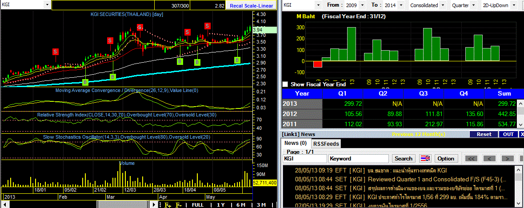The image size is (524, 208).
Task: Click the F+ zoom-in icon below the chart
Action: click(168, 204)
